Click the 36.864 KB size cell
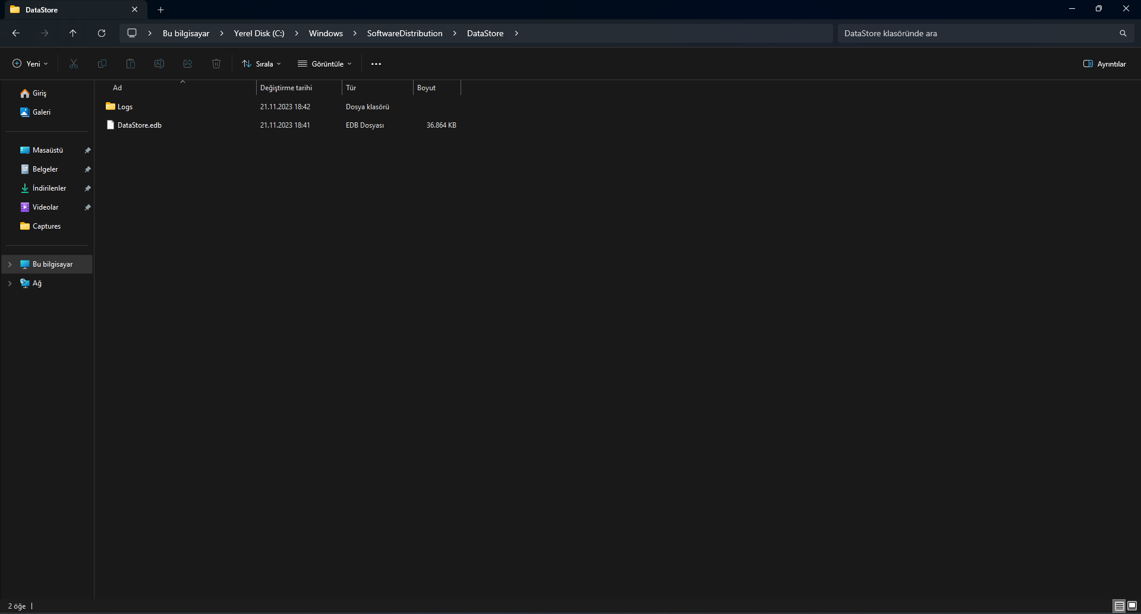 pyautogui.click(x=441, y=125)
